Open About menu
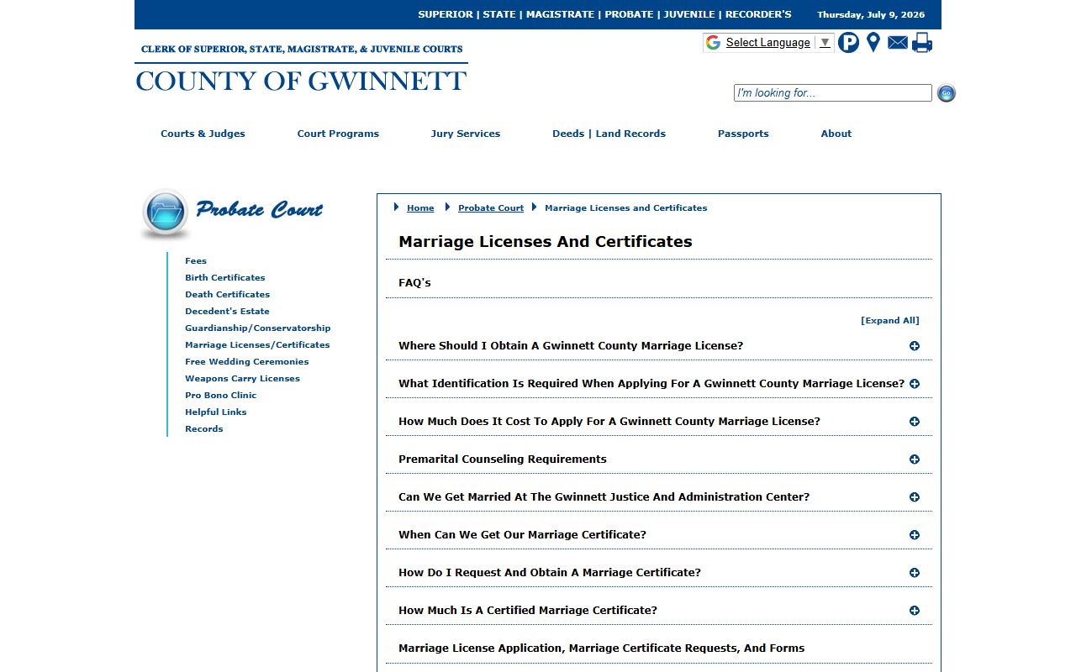This screenshot has width=1076, height=672. tap(836, 134)
